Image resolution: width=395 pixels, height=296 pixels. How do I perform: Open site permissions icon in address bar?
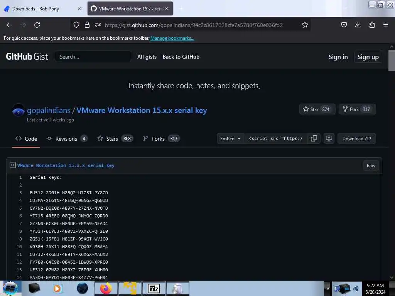pos(98,25)
